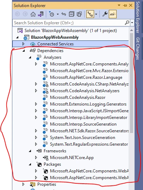Select the BlazorAppWebAssembly project node
This screenshot has width=143, height=190.
click(55, 37)
